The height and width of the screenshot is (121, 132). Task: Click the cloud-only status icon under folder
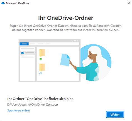(x=41, y=73)
